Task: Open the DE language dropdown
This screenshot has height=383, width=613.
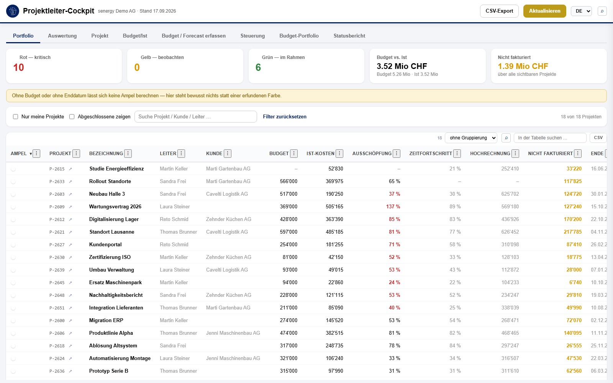Action: (x=581, y=11)
